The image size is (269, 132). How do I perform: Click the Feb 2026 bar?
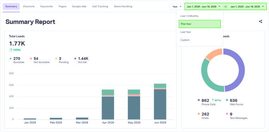tap(56, 119)
